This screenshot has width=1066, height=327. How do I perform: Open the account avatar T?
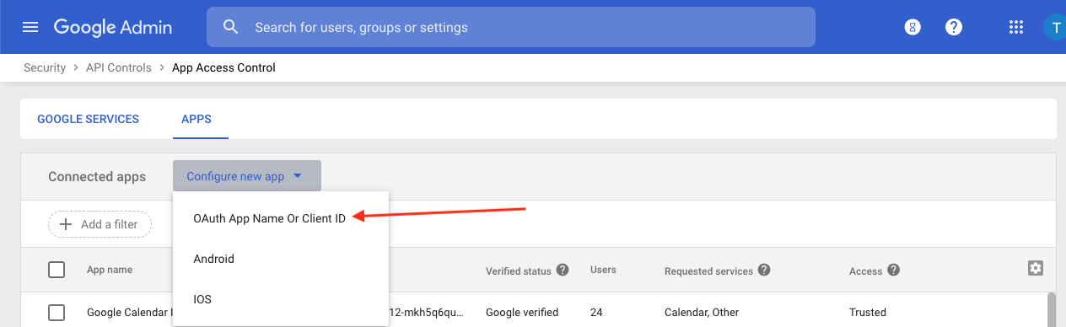(x=1054, y=27)
